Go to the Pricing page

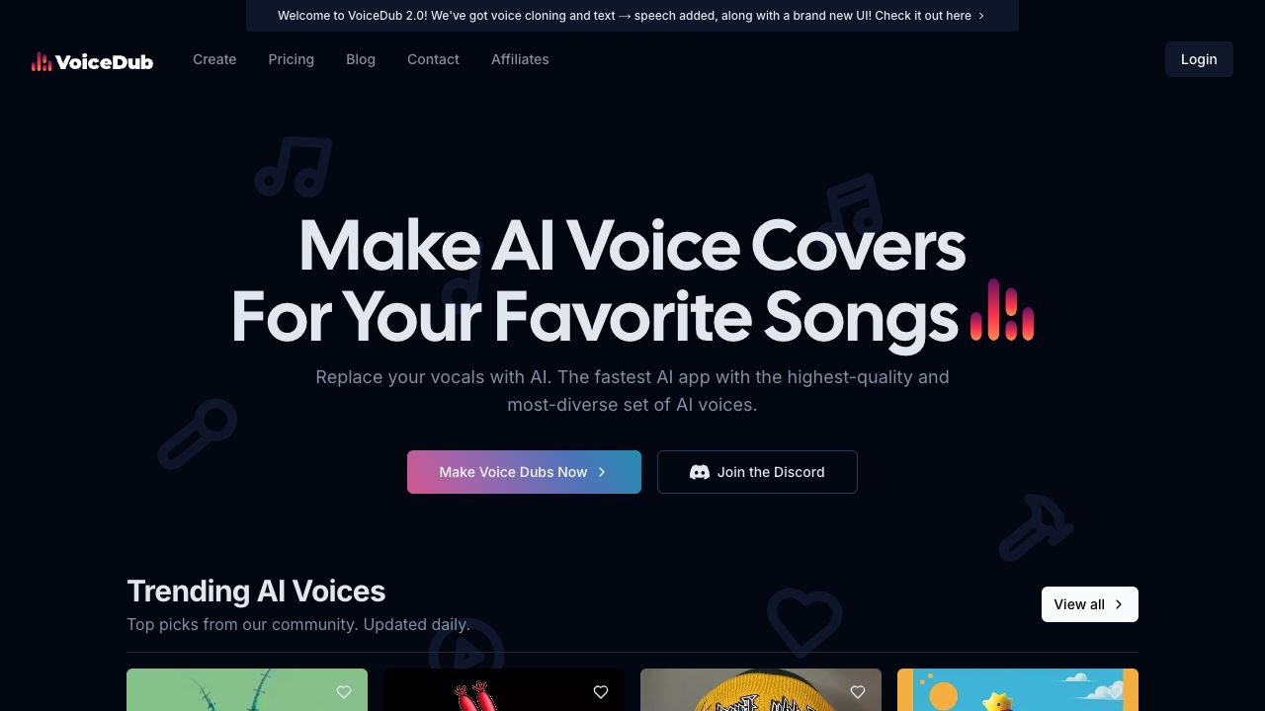[x=292, y=59]
